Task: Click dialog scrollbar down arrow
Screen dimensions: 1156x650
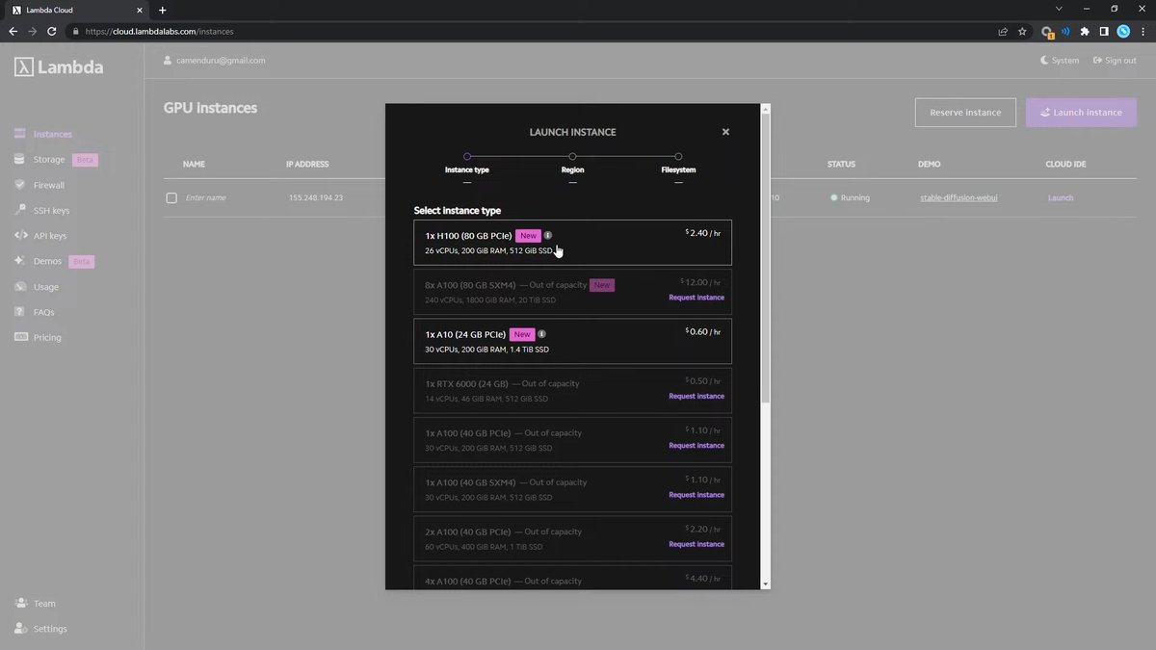Action: pyautogui.click(x=766, y=584)
